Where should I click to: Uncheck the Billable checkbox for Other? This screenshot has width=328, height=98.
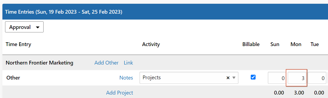pos(253,77)
